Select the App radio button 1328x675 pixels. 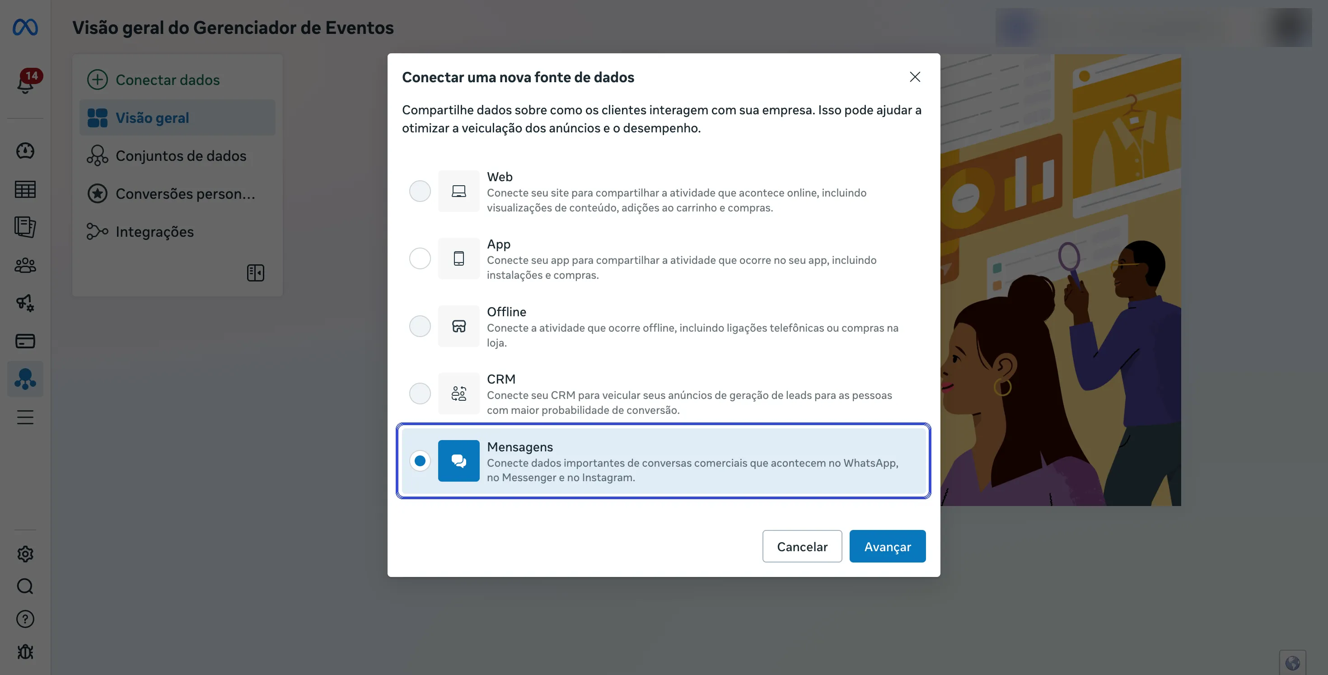[420, 258]
